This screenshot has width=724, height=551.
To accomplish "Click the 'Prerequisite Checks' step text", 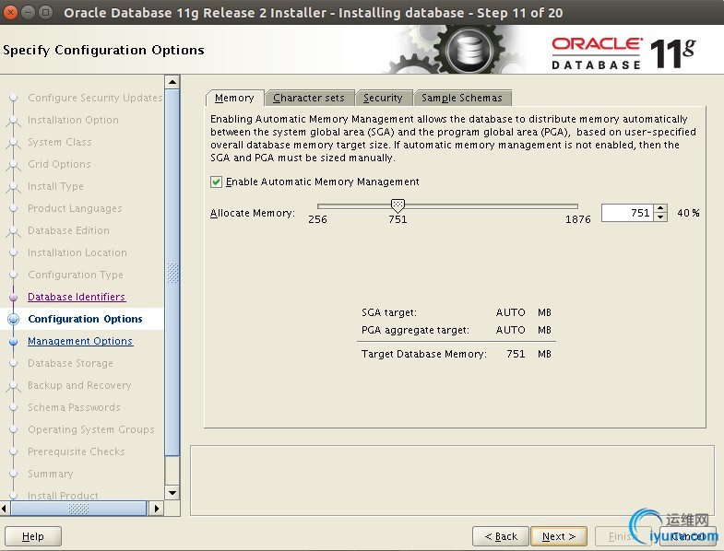I will [x=77, y=451].
